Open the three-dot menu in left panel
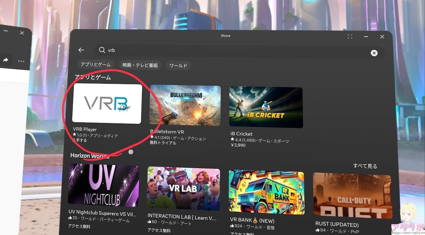425x235 pixels. [21, 61]
